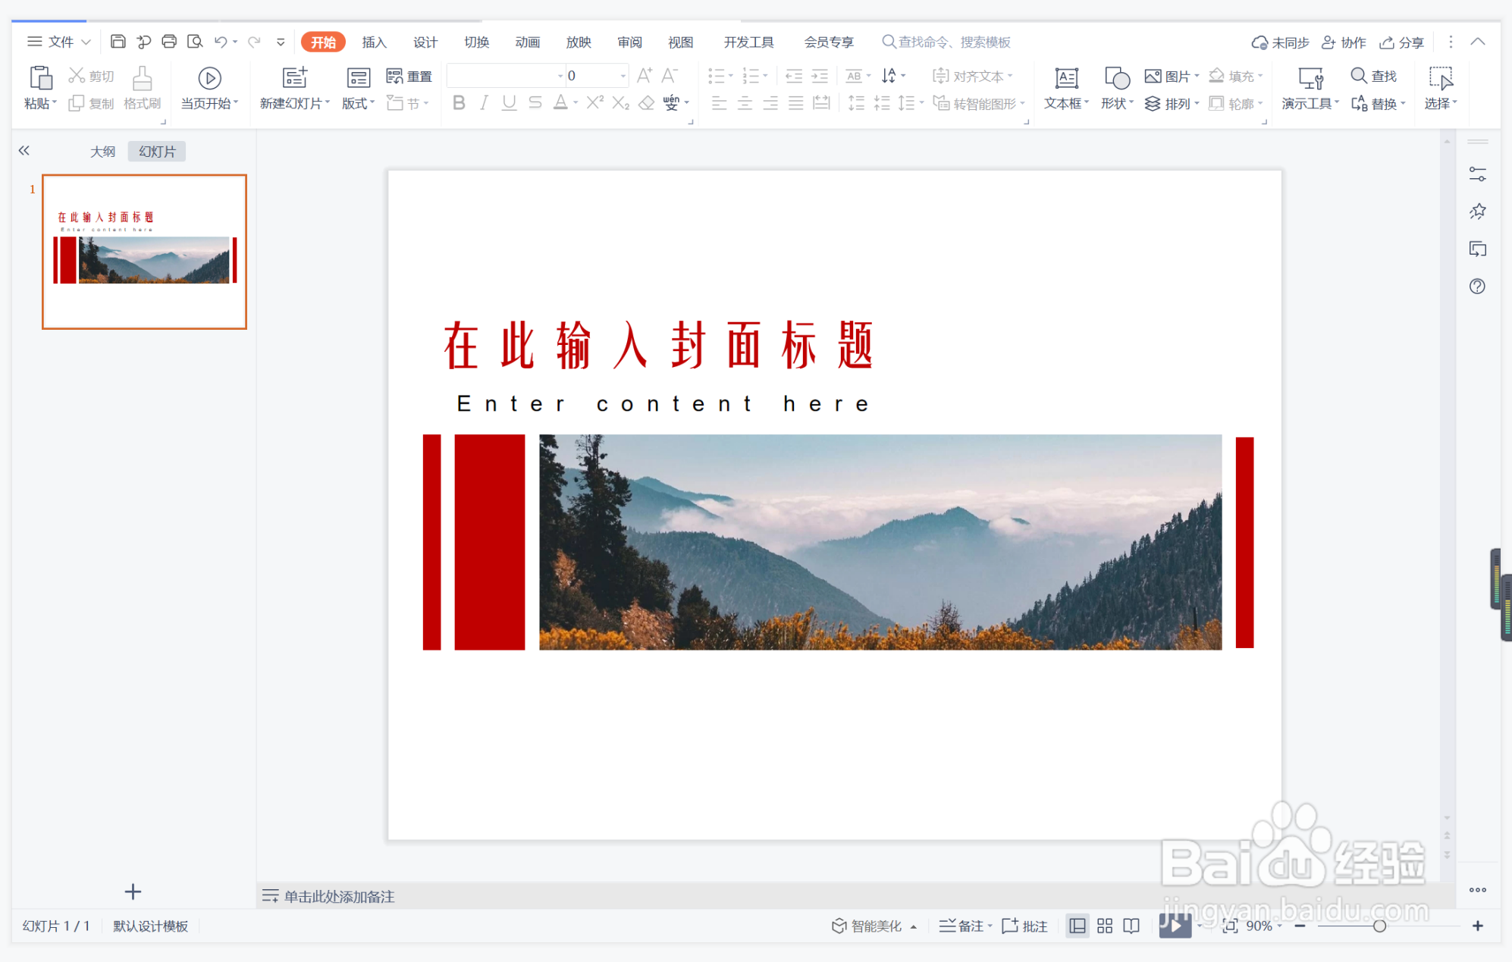Start slideshow from 当页开始 play icon
The image size is (1512, 962).
[x=209, y=78]
